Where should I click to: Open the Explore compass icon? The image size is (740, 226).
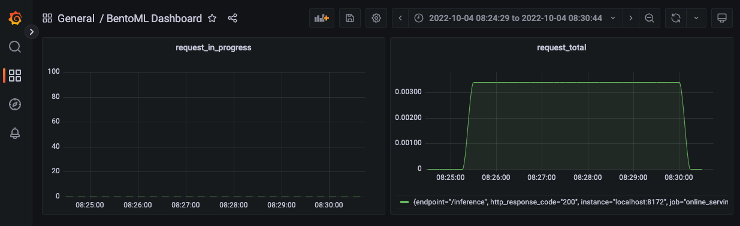tap(16, 104)
